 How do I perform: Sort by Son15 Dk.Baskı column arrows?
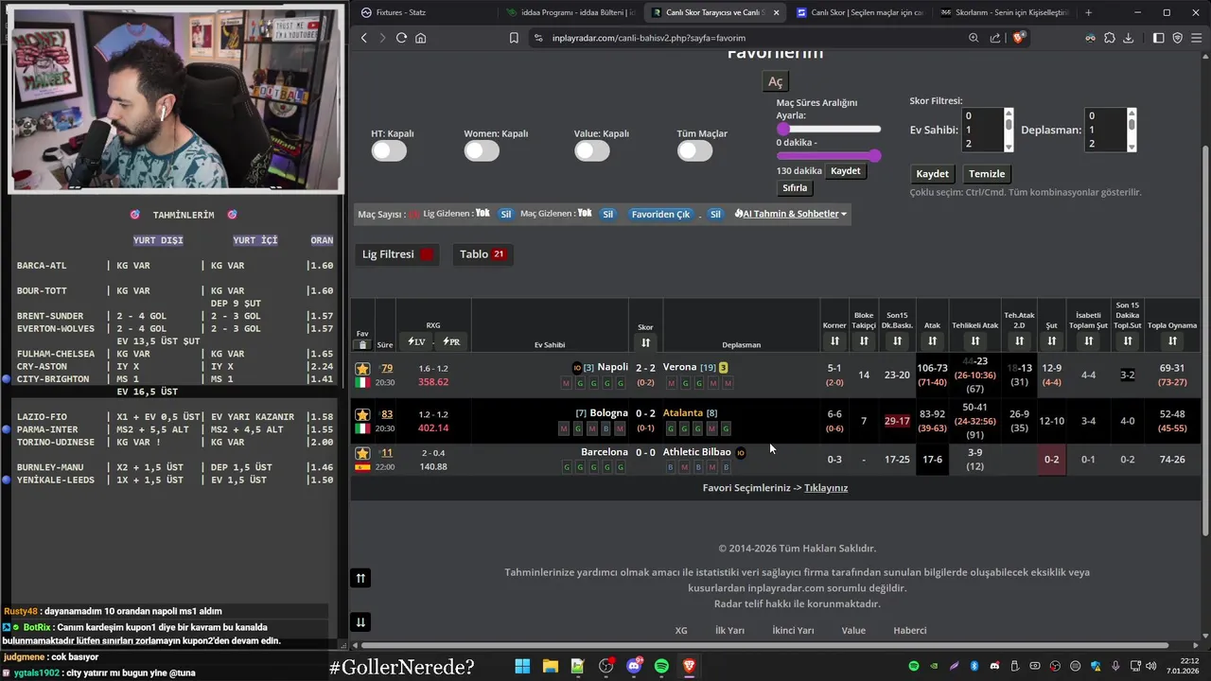pyautogui.click(x=897, y=341)
